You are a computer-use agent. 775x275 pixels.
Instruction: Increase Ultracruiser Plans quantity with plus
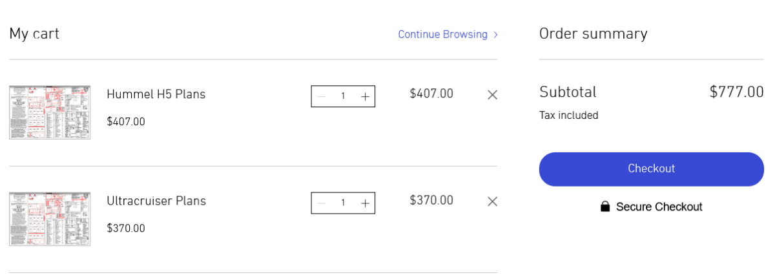[365, 203]
